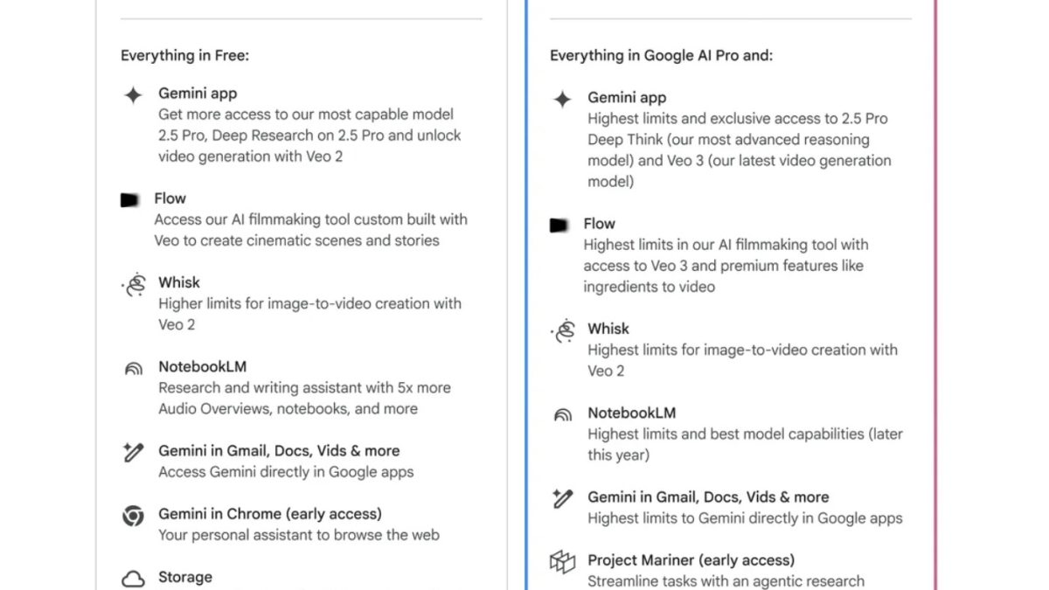Select the Gemini in Chrome (early access) heading

[269, 514]
